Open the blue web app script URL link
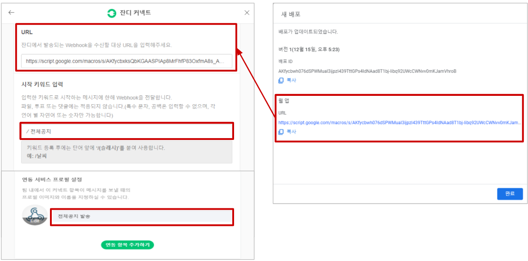The image size is (528, 261). click(399, 122)
